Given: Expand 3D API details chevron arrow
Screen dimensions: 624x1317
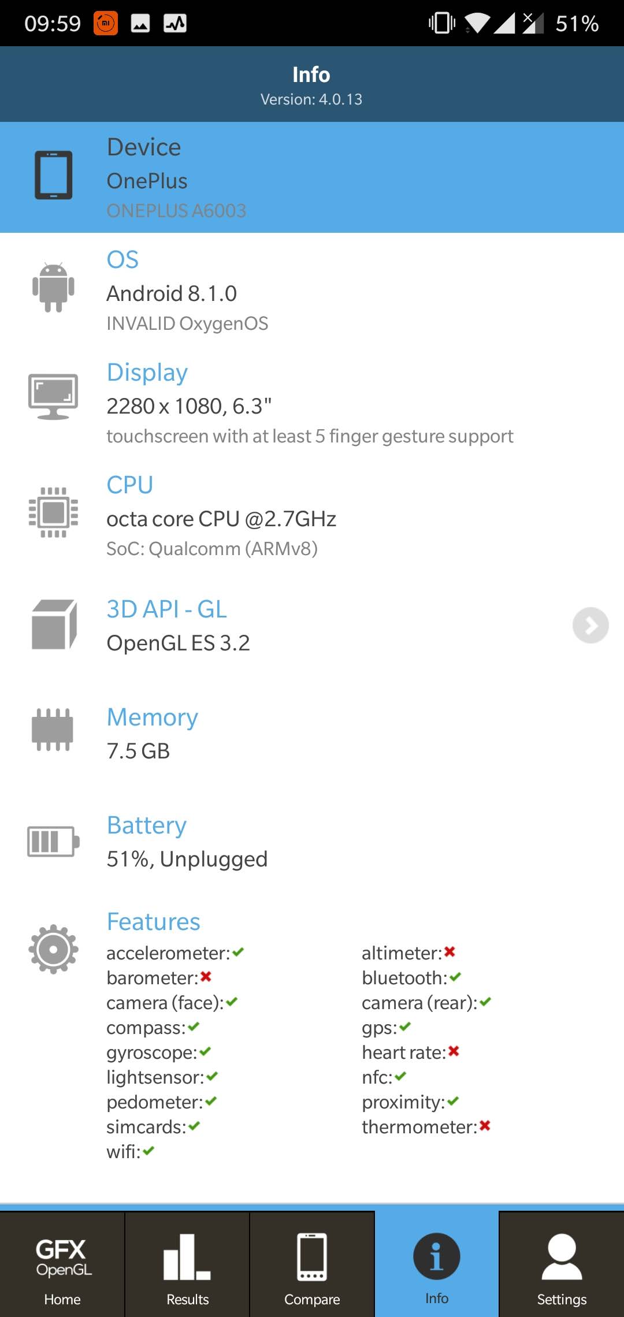Looking at the screenshot, I should [590, 625].
